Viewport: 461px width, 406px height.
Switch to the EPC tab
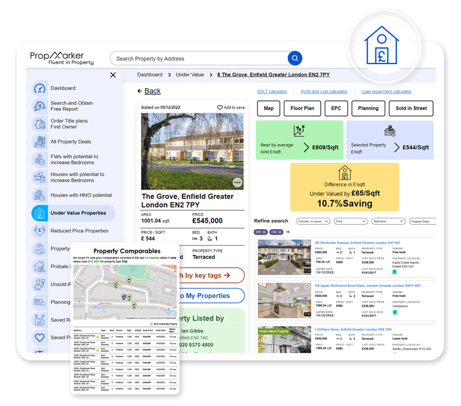tap(336, 108)
